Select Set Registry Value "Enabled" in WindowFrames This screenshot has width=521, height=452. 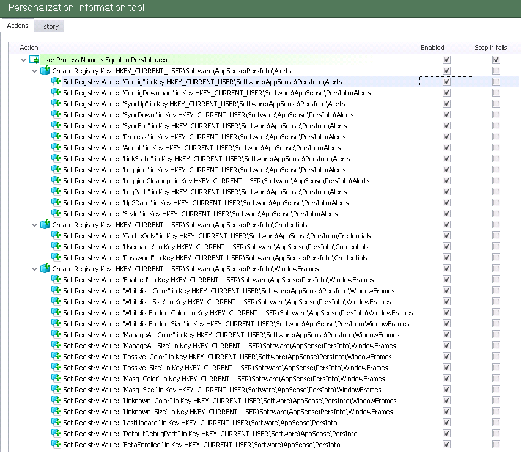[x=218, y=279]
